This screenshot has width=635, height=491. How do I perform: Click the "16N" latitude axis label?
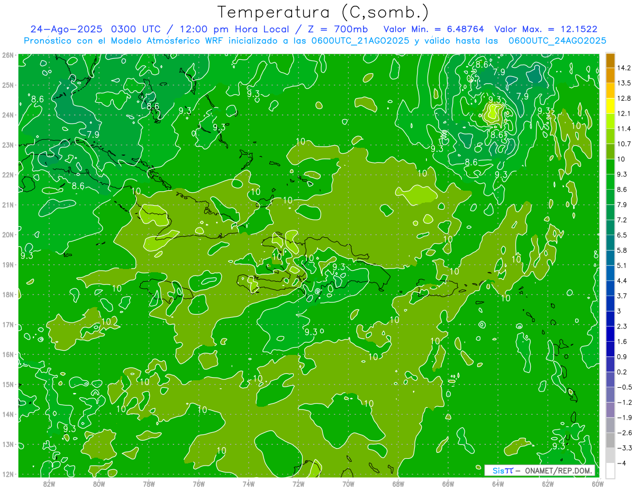tap(7, 354)
